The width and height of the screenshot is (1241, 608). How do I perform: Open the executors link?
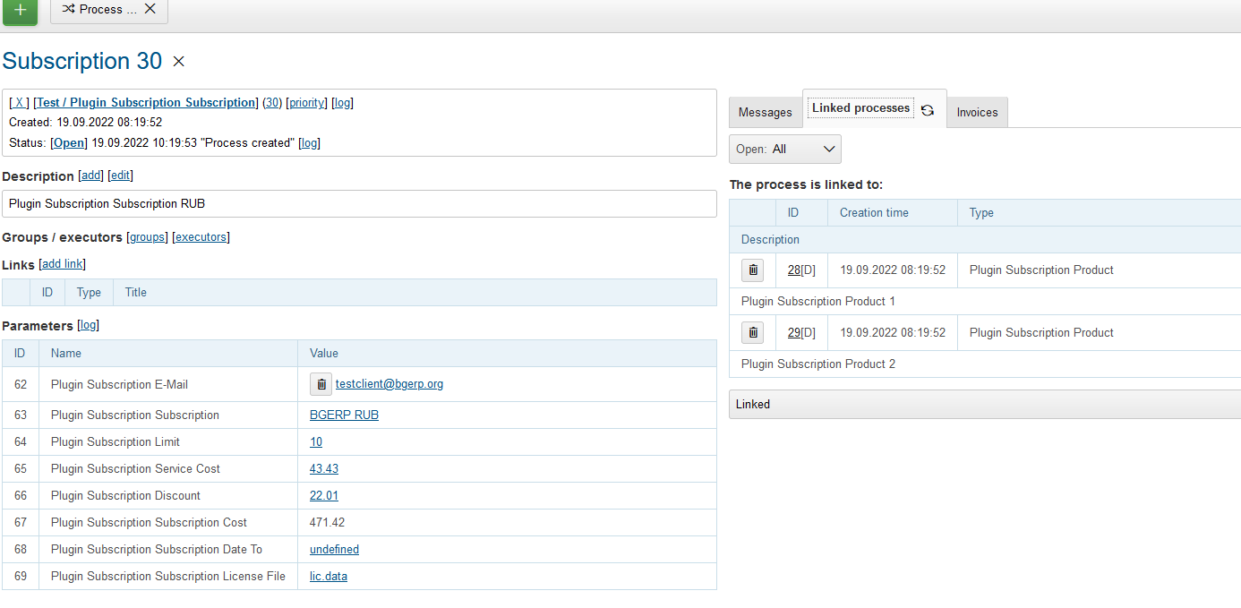201,237
